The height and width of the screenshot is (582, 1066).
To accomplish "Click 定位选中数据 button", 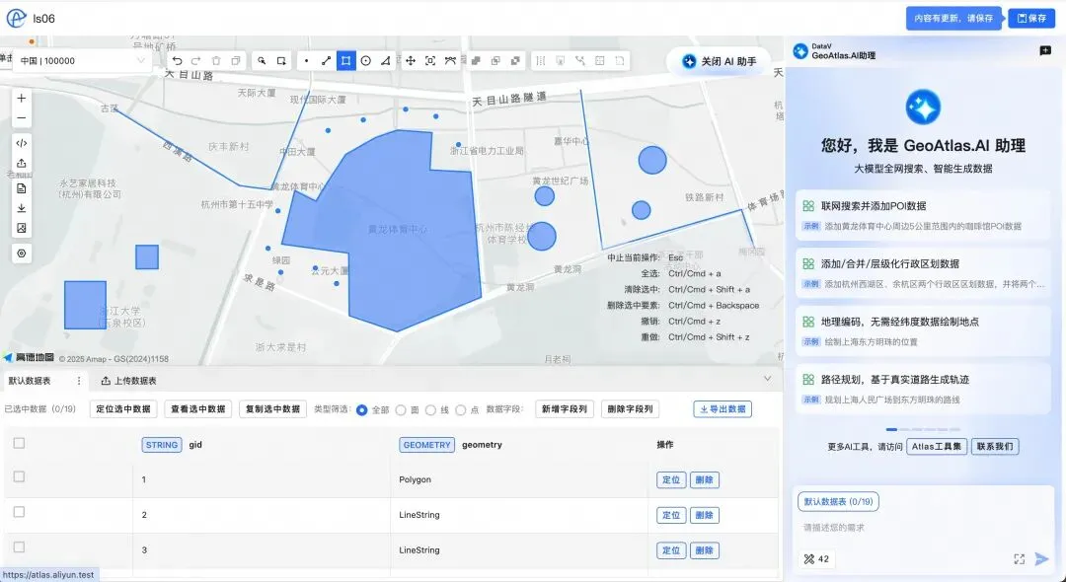I will coord(123,409).
